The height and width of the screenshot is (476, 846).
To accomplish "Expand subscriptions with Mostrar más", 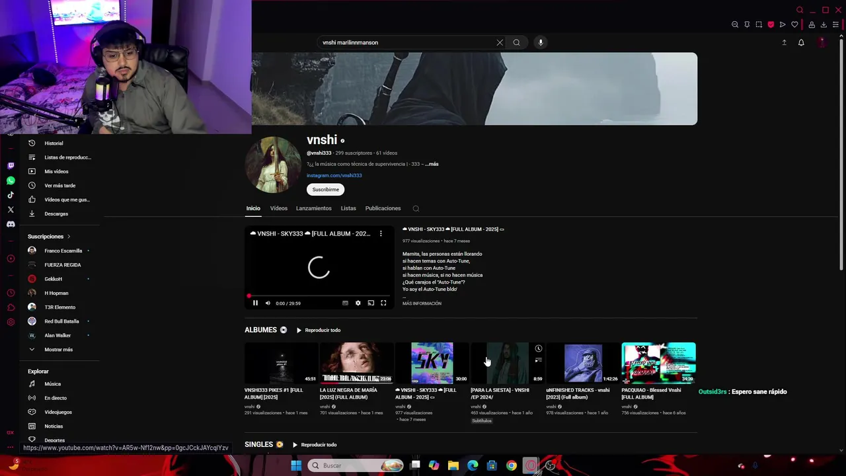I will (x=58, y=349).
